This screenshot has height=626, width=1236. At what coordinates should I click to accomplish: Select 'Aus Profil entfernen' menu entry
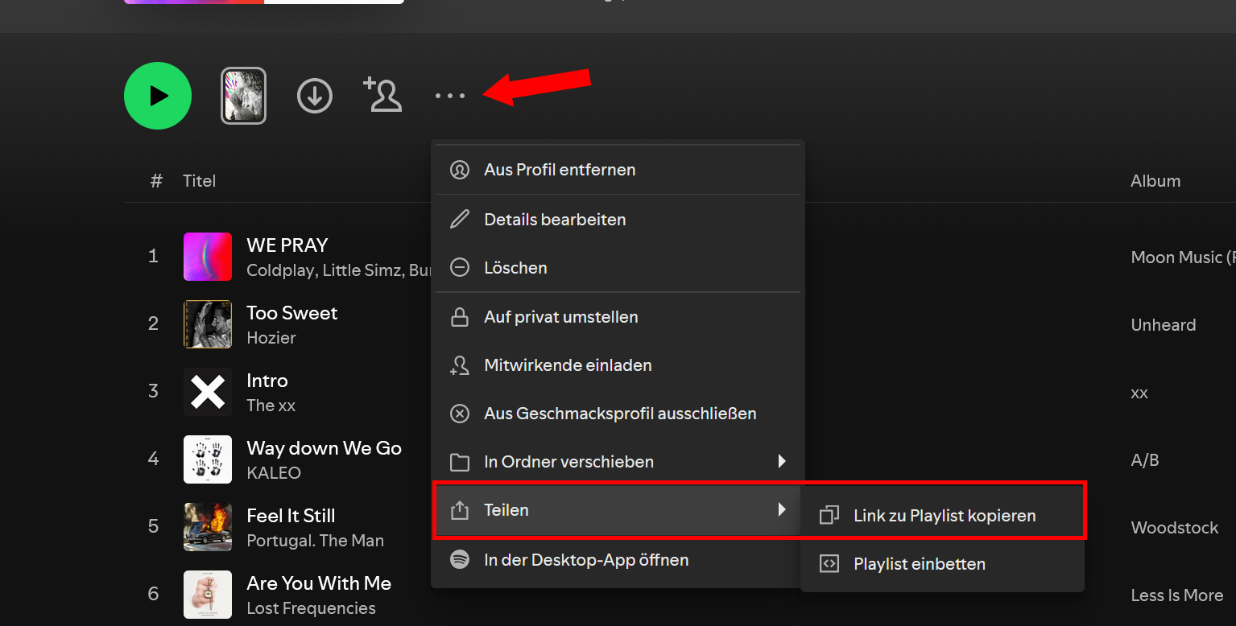point(560,170)
